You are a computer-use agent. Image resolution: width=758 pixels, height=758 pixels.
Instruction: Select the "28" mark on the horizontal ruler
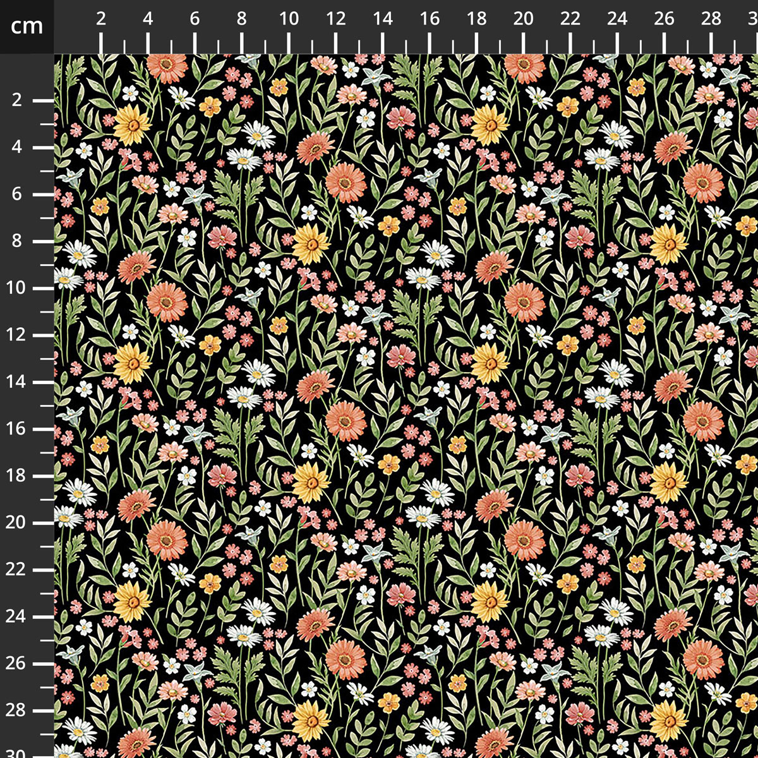coord(711,19)
